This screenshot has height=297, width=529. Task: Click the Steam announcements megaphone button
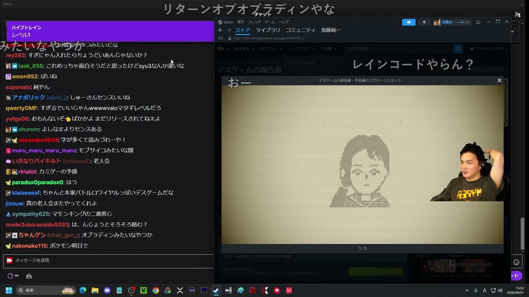[409, 22]
